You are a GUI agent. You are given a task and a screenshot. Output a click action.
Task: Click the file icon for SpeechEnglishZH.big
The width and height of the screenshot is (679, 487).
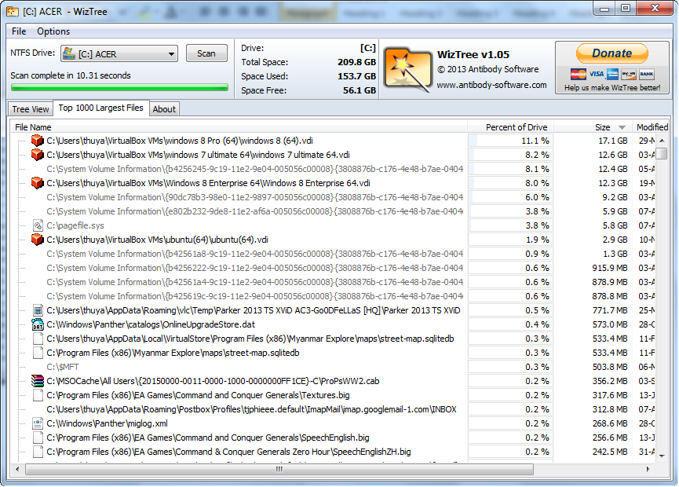38,452
